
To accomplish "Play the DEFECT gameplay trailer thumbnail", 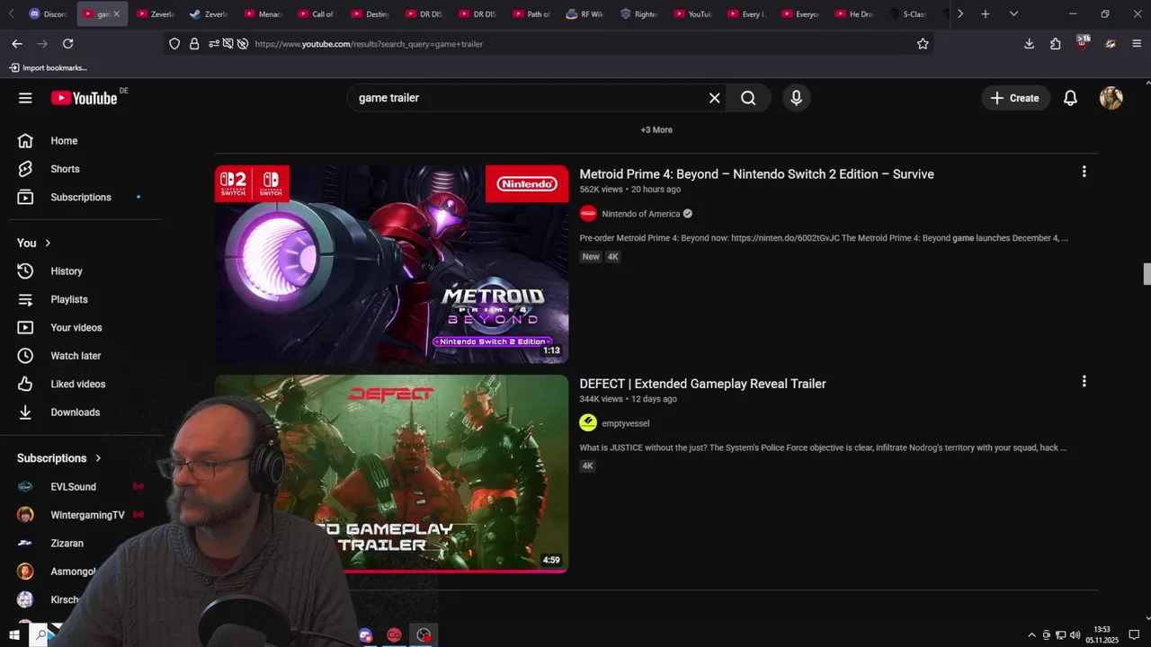I will pyautogui.click(x=391, y=474).
